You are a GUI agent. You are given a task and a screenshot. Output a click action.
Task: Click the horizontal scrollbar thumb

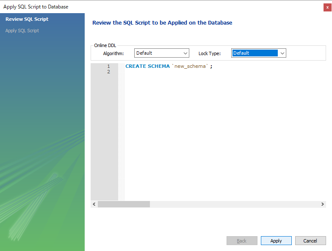(124, 204)
